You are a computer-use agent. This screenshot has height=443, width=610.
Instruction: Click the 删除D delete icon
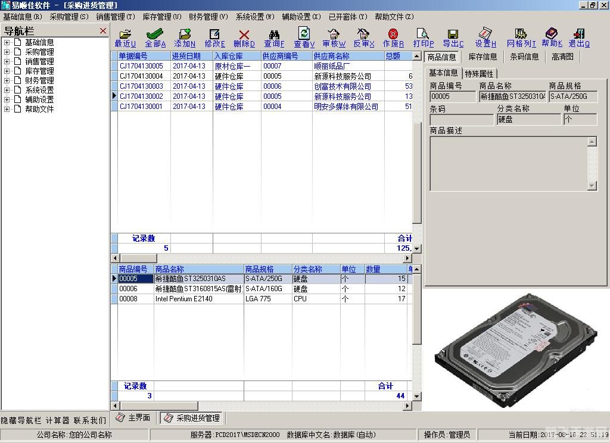pyautogui.click(x=243, y=37)
